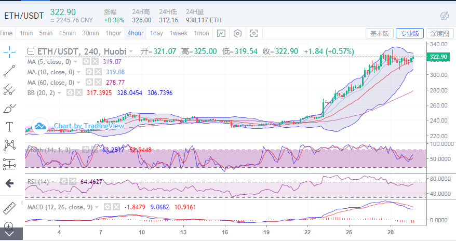
Task: Open the chart indicators button
Action: click(x=221, y=33)
